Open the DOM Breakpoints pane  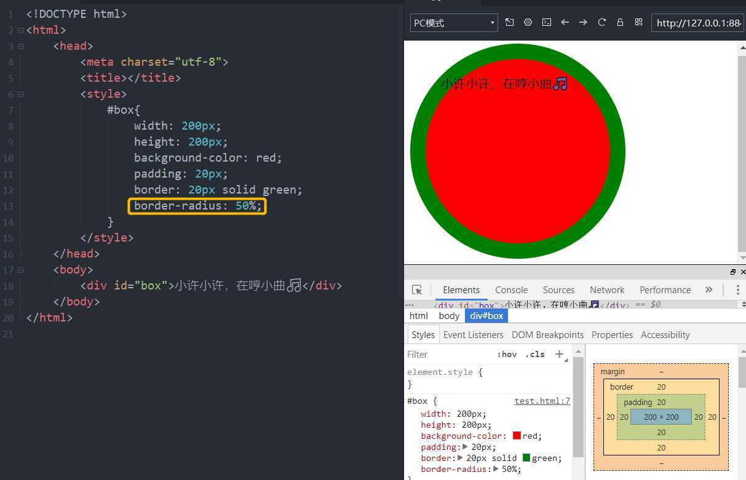(547, 335)
